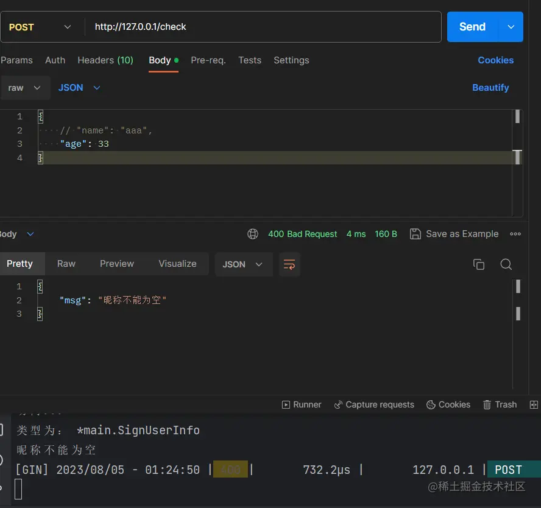Click the *main.SignUserInfo terminal line

click(108, 431)
